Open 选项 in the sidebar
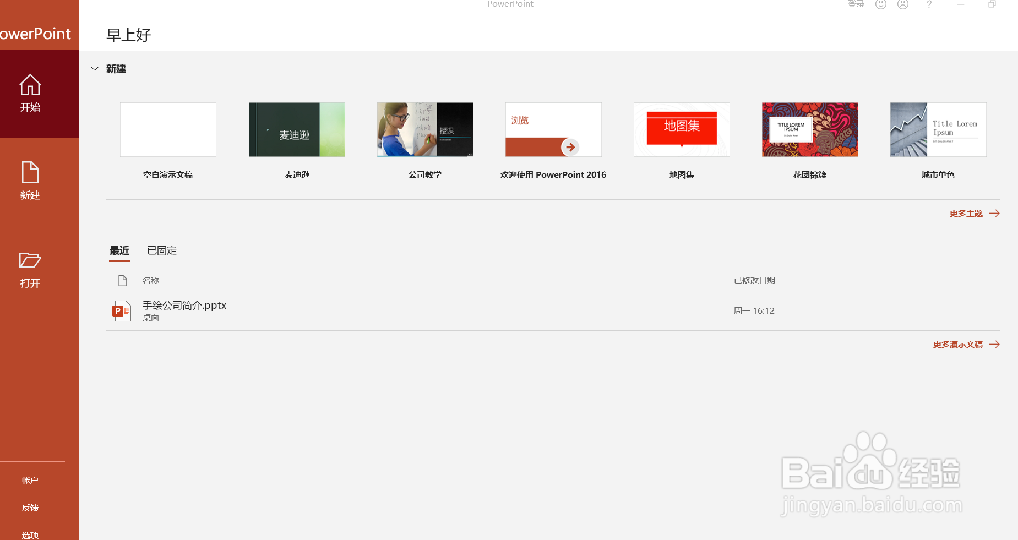This screenshot has width=1018, height=540. (x=30, y=534)
